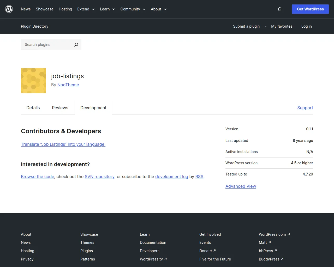Viewport: 334px width, 267px height.
Task: Open footer Documentation link
Action: click(153, 242)
